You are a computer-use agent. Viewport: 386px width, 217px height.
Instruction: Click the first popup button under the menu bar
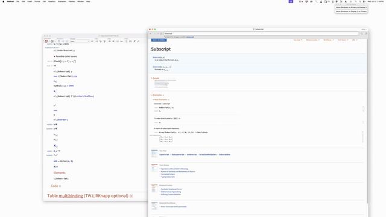click(x=351, y=7)
